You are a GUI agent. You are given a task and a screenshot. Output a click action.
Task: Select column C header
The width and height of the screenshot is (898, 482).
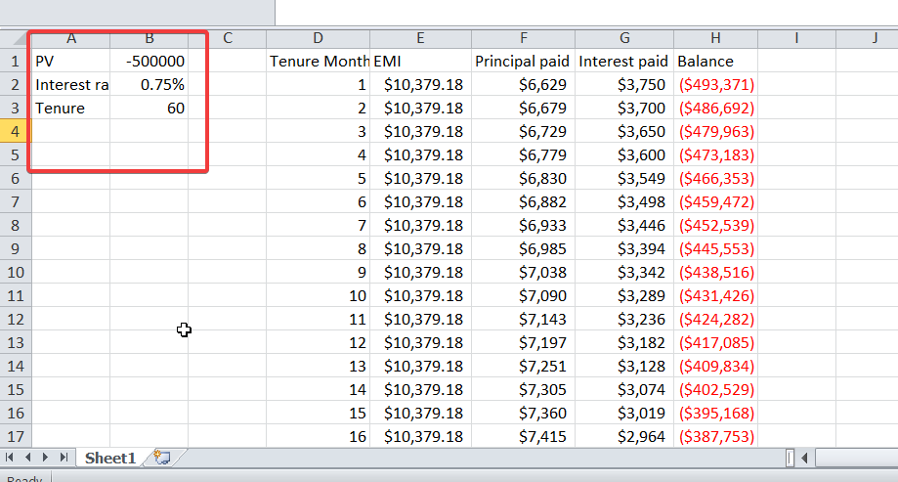coord(228,38)
